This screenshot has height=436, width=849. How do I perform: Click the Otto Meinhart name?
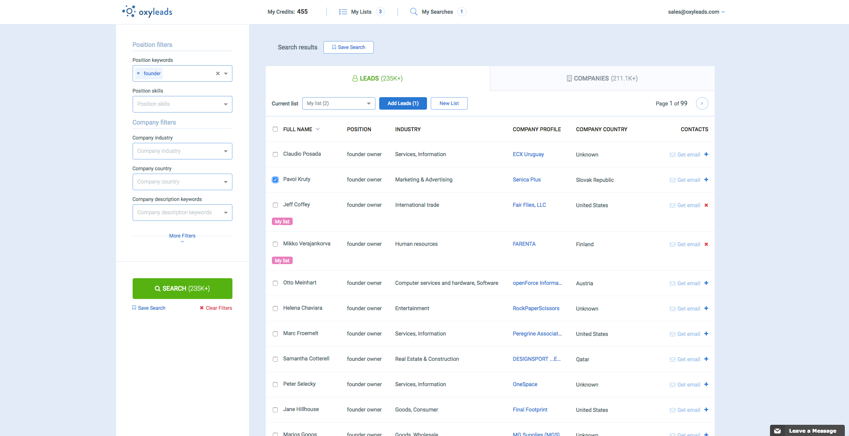coord(300,283)
